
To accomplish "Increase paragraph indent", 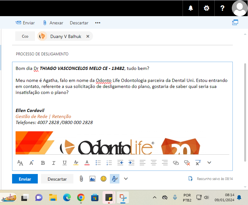I will 131,163.
